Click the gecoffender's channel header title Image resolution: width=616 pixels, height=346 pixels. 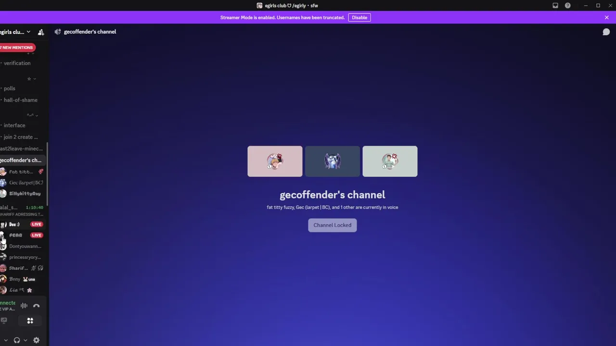tap(90, 32)
